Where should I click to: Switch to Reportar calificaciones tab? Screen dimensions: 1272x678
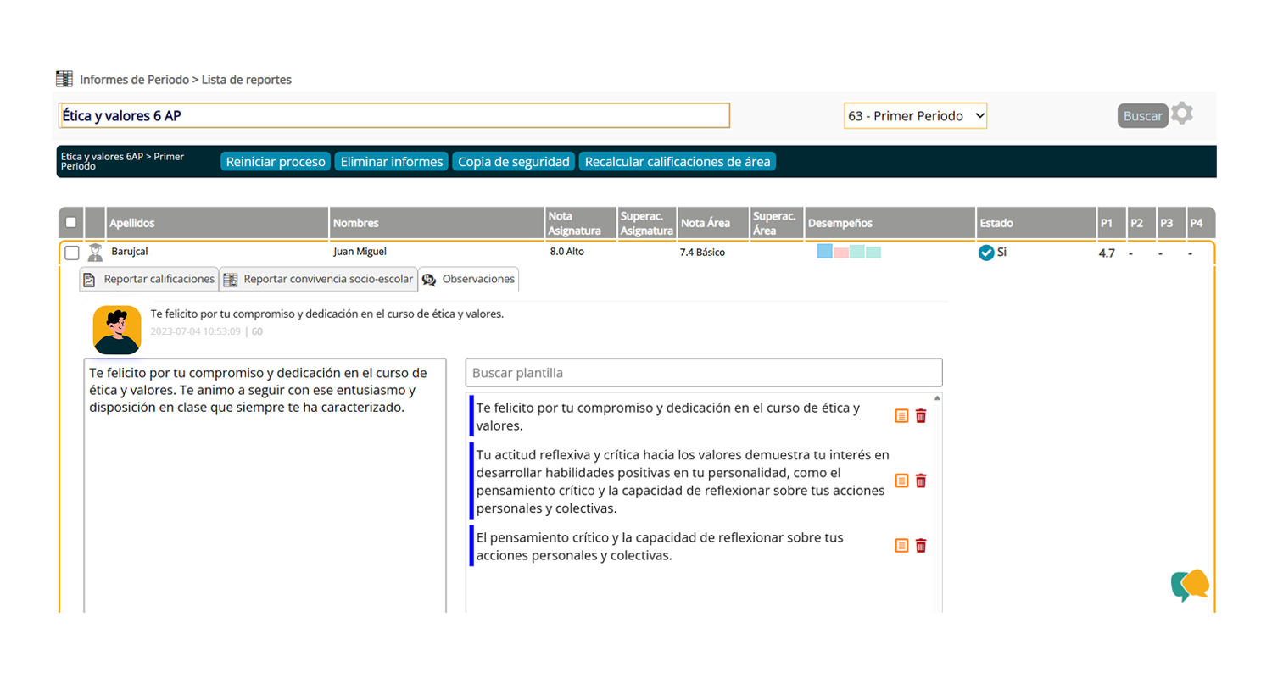[149, 279]
